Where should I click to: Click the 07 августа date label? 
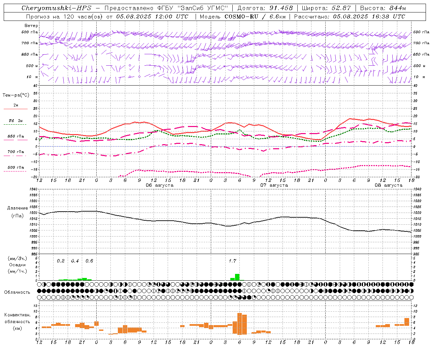click(274, 185)
